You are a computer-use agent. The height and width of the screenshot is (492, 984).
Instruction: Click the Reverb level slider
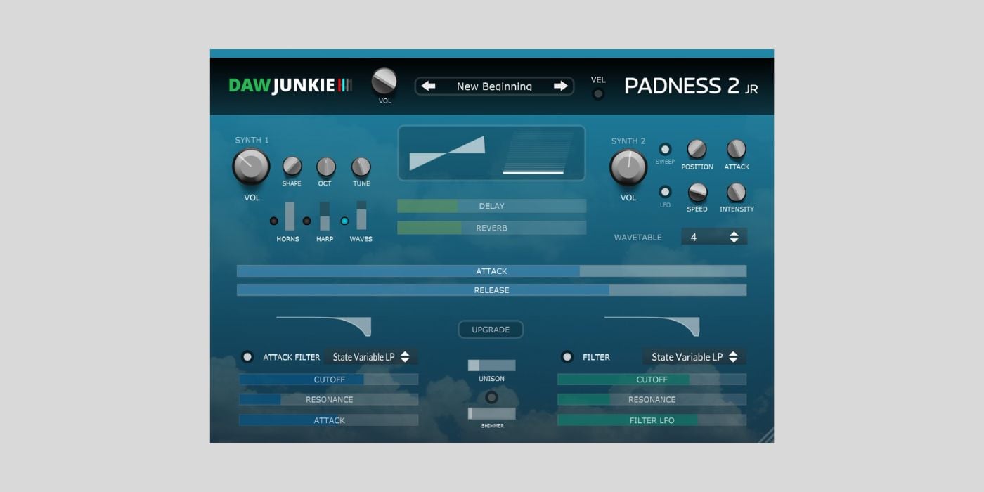pos(491,227)
